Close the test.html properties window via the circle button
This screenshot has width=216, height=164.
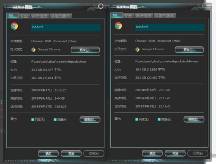[205, 6]
